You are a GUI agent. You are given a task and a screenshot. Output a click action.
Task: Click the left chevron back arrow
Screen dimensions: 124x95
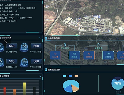[6, 41]
